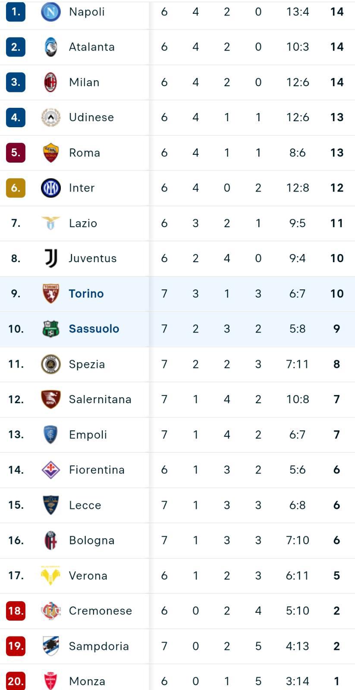Click the gold position 6 badge
The height and width of the screenshot is (690, 355).
click(x=16, y=188)
